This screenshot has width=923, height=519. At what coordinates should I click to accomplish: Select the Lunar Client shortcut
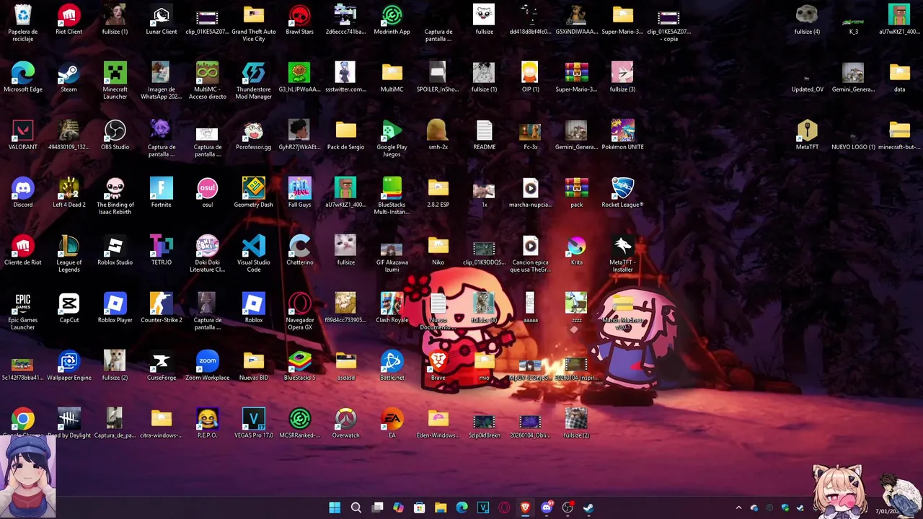click(x=162, y=16)
